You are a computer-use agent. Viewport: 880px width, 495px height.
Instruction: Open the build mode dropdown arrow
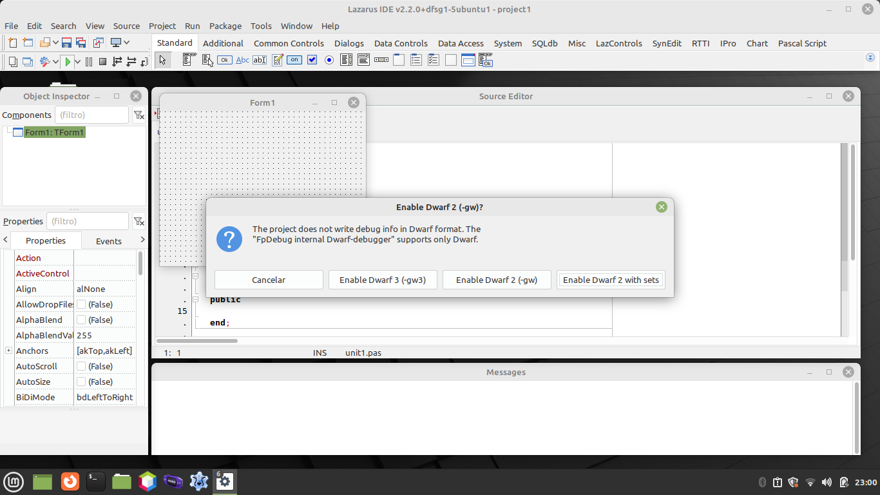tap(56, 61)
